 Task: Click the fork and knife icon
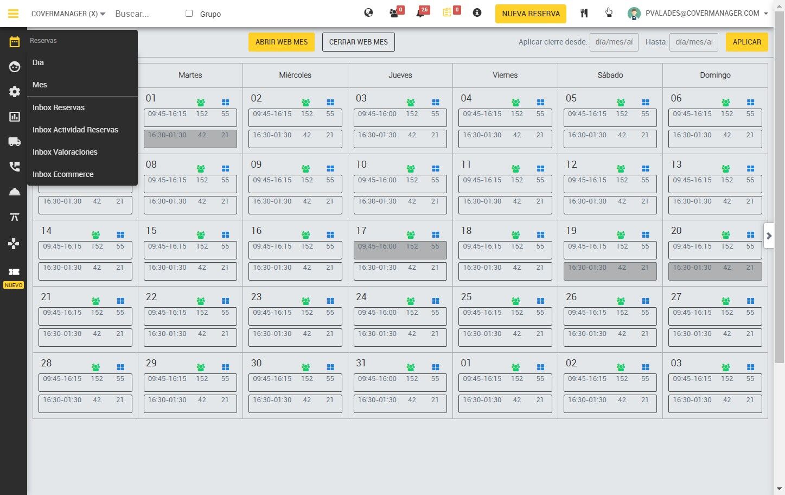(584, 13)
